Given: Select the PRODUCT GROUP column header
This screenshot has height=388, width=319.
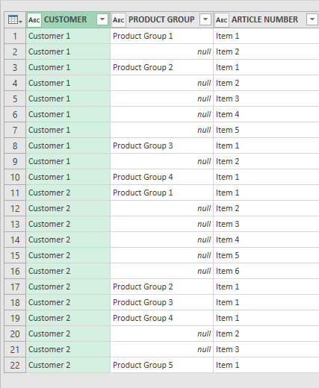Looking at the screenshot, I should pos(161,19).
